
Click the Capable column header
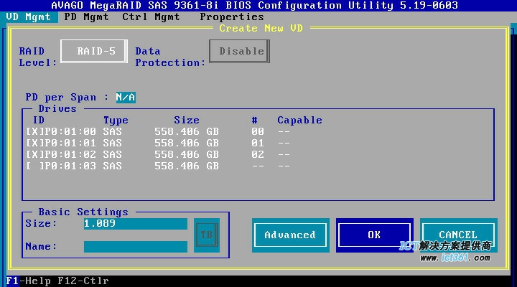click(299, 121)
